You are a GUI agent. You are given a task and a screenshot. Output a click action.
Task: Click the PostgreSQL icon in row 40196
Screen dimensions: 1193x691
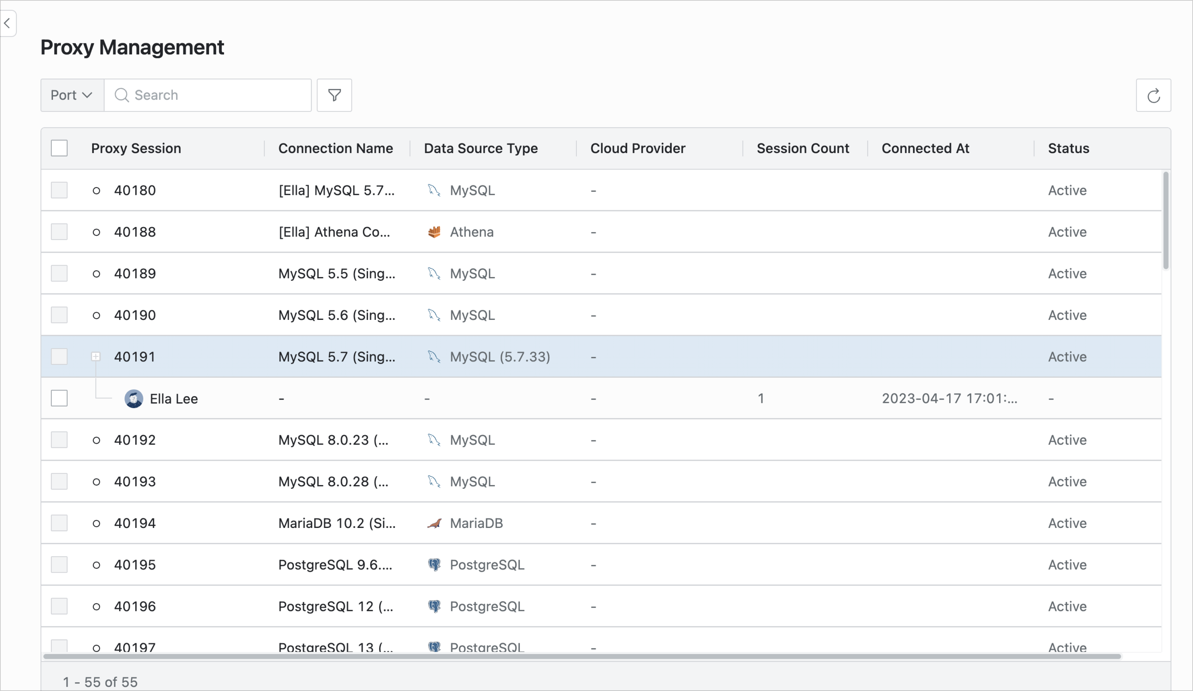click(x=434, y=606)
